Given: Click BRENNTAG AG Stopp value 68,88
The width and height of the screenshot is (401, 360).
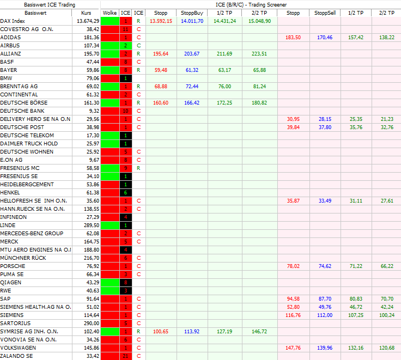Looking at the screenshot, I should tap(161, 87).
